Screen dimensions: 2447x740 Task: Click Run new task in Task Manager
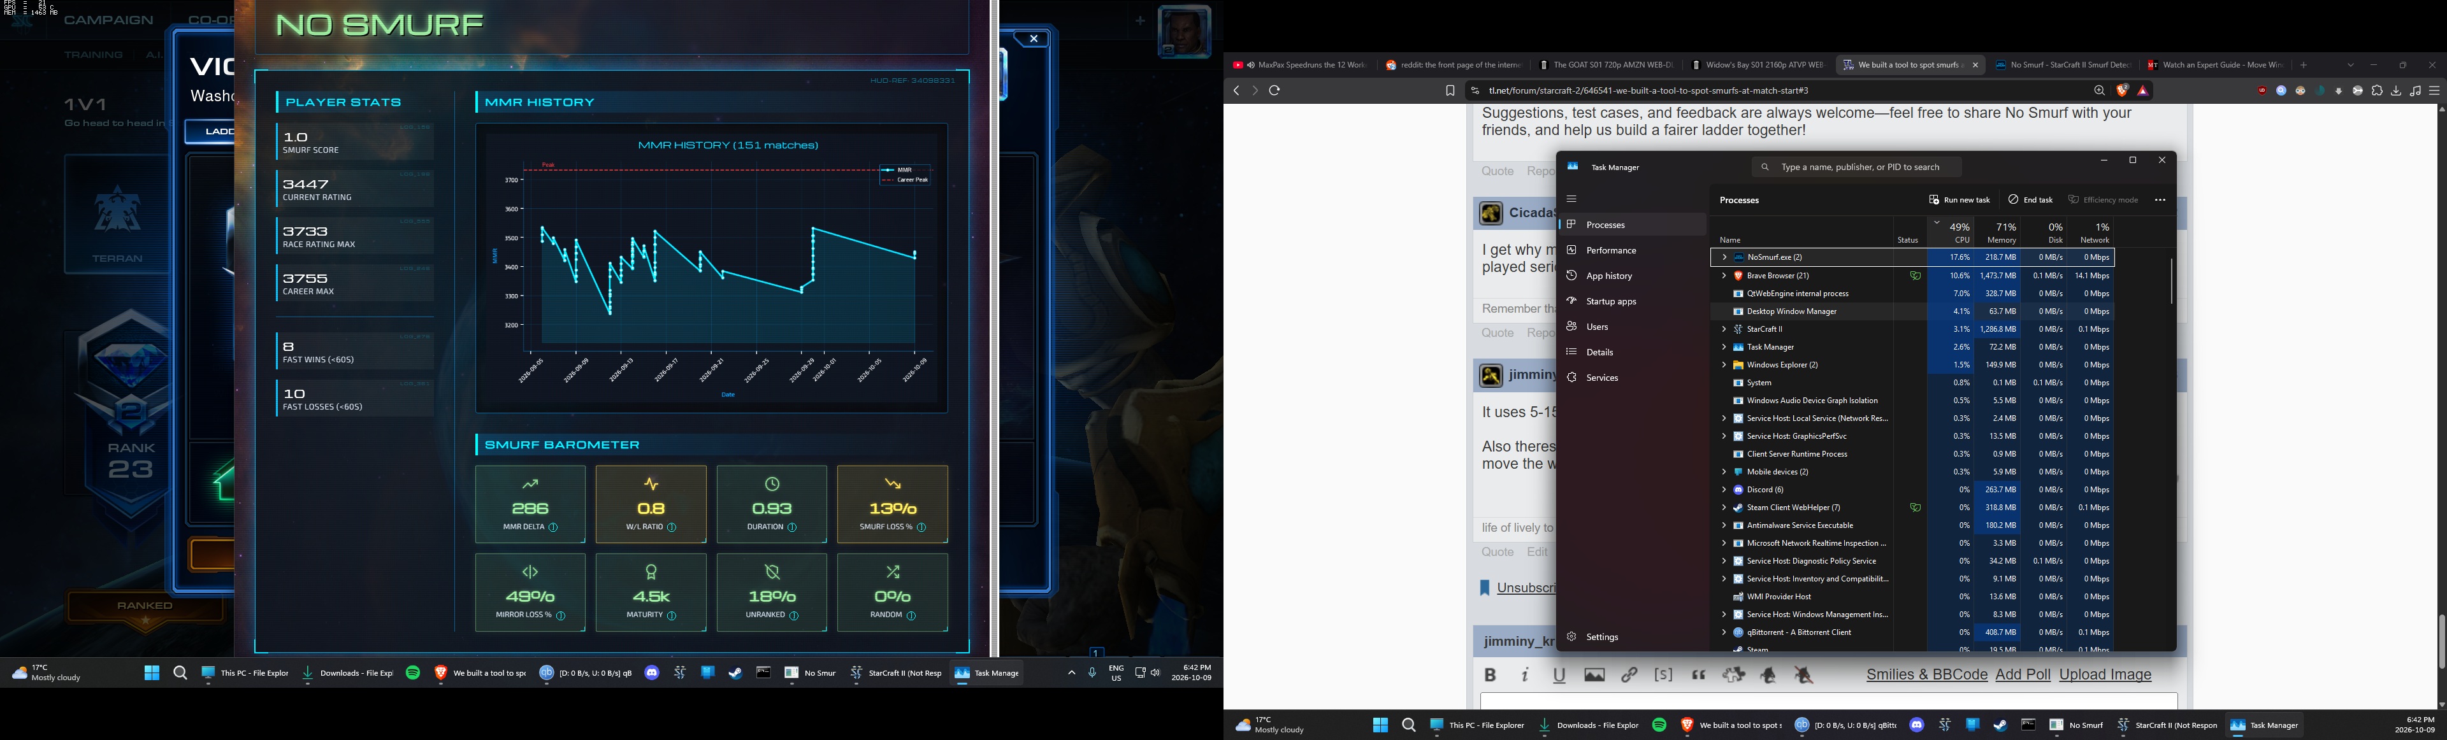1959,200
